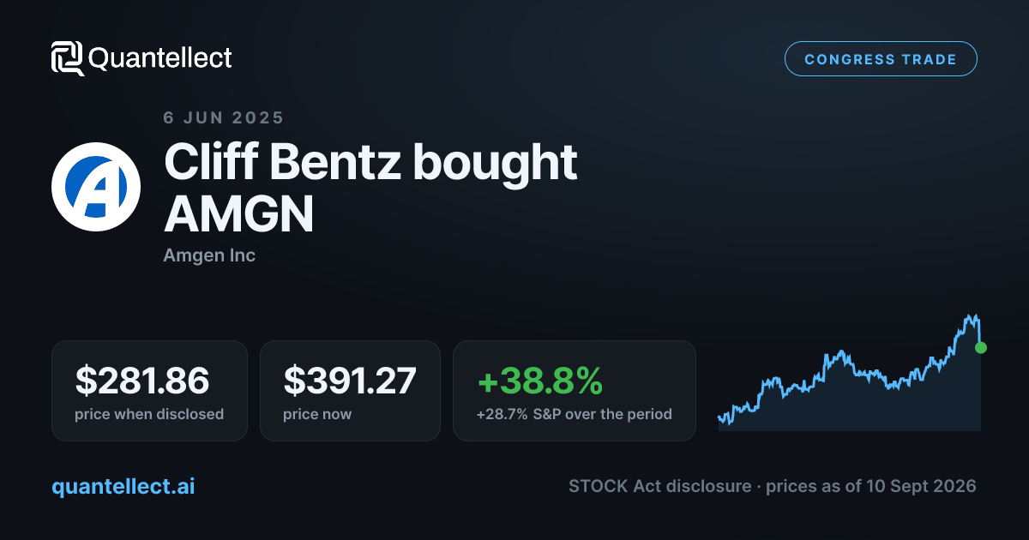Select the price when disclosed card
Image resolution: width=1029 pixels, height=540 pixels.
click(149, 391)
